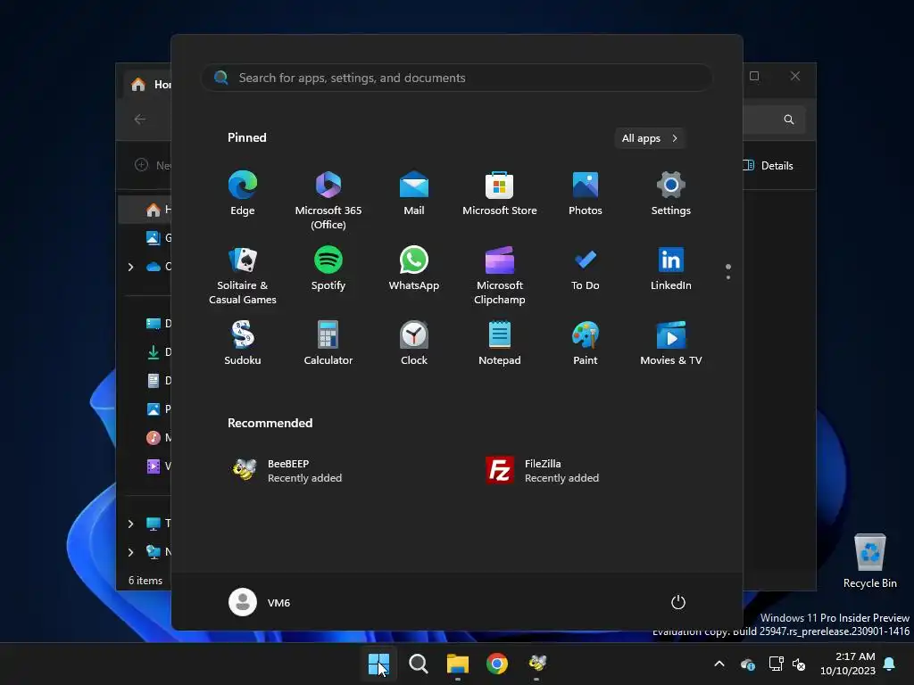Click the Start menu search box
The height and width of the screenshot is (685, 914).
[x=457, y=78]
